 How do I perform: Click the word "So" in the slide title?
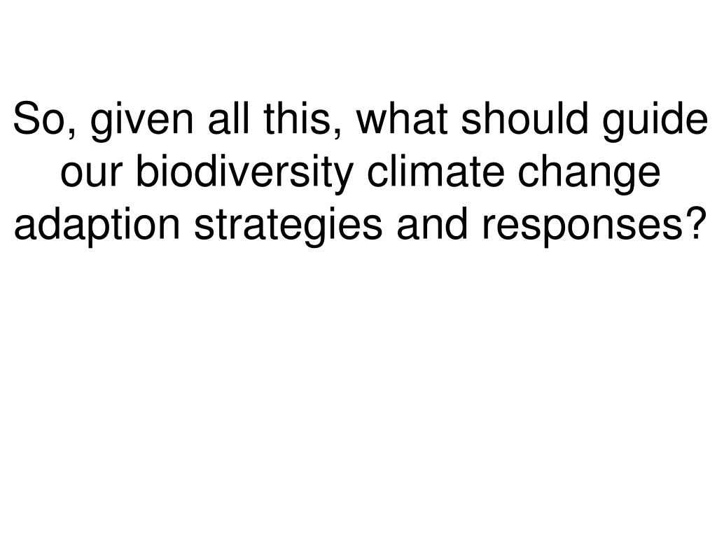[x=41, y=118]
